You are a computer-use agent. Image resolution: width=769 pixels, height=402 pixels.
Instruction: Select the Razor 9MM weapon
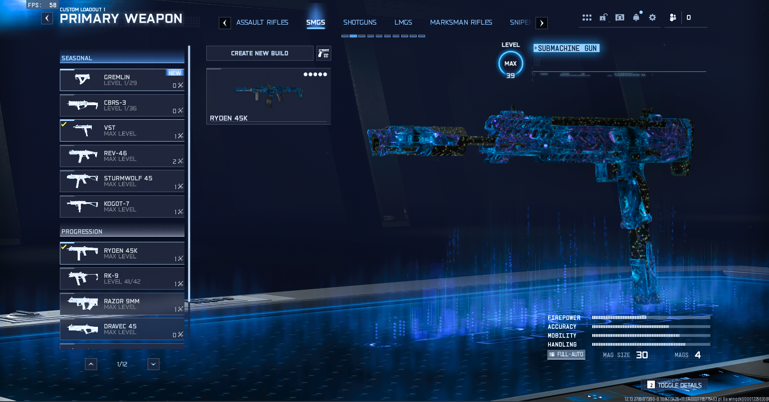(122, 304)
